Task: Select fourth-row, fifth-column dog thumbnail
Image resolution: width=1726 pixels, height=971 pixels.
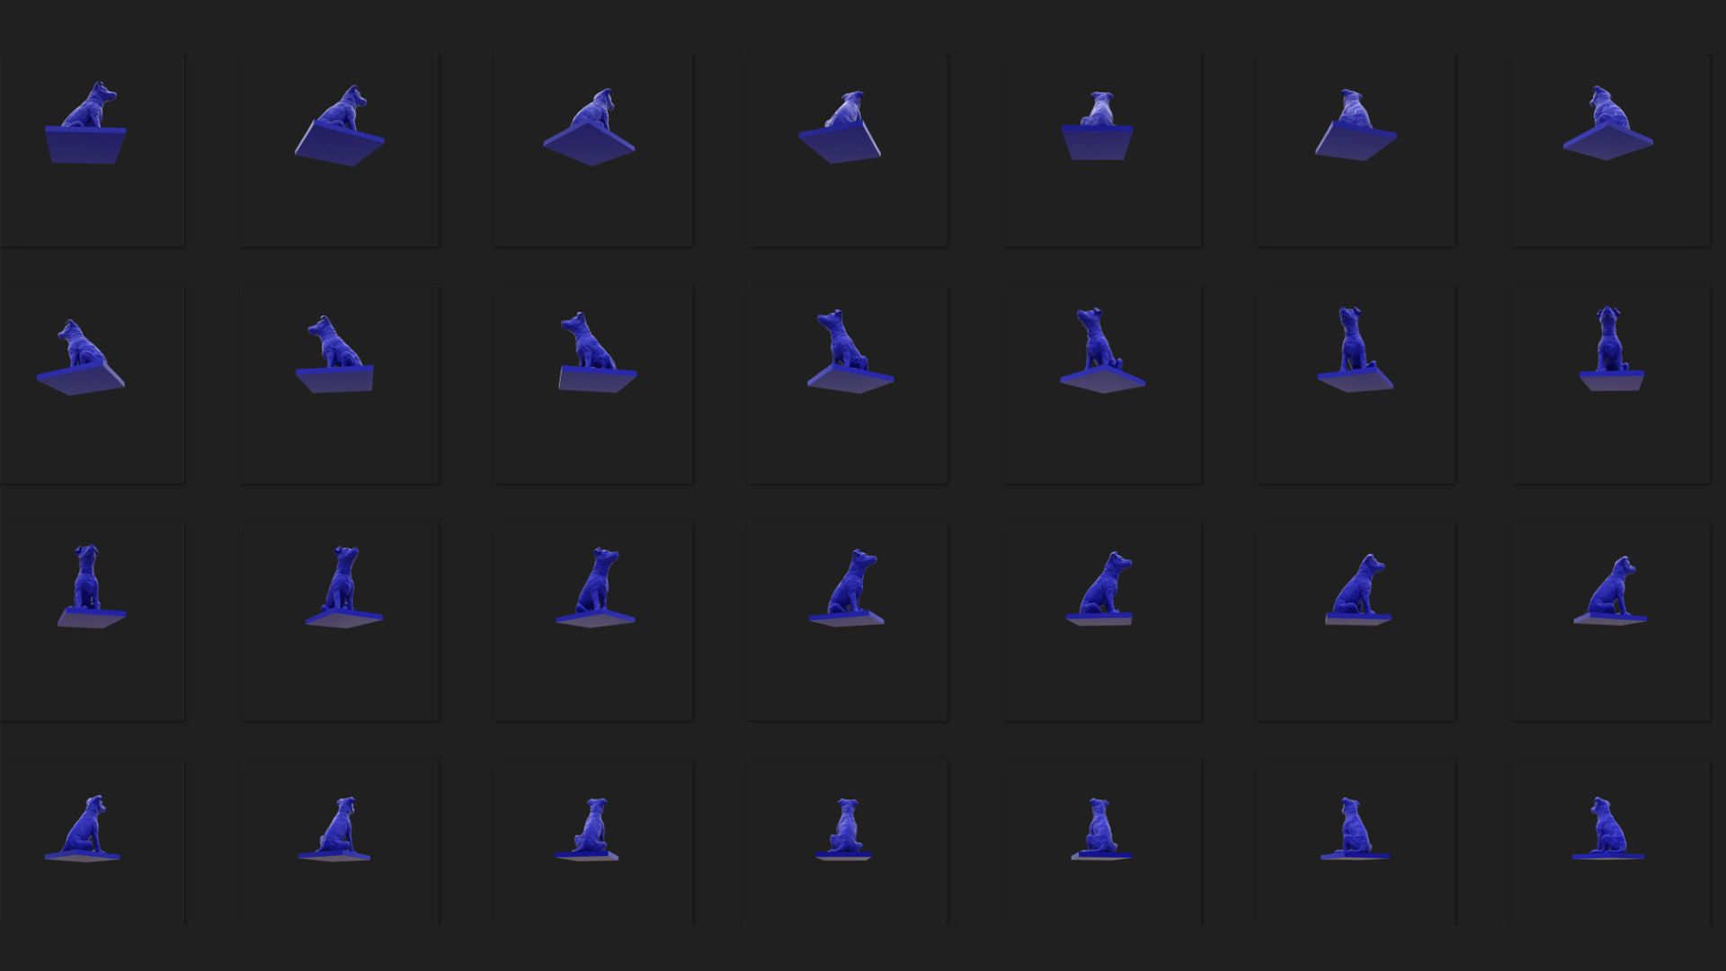Action: 1102,843
